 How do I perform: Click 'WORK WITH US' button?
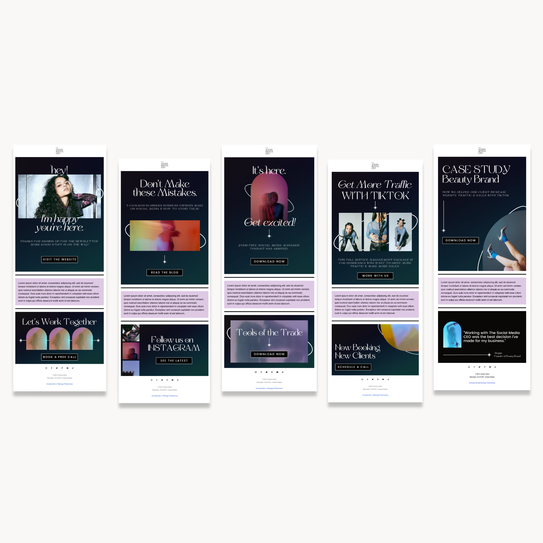click(375, 275)
